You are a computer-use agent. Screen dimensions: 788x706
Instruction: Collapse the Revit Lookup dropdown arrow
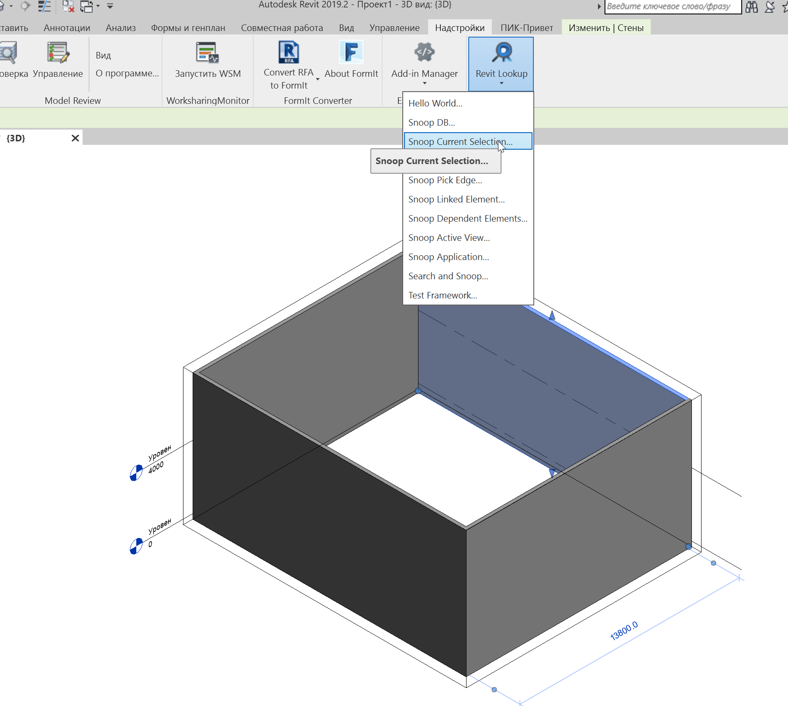[501, 83]
